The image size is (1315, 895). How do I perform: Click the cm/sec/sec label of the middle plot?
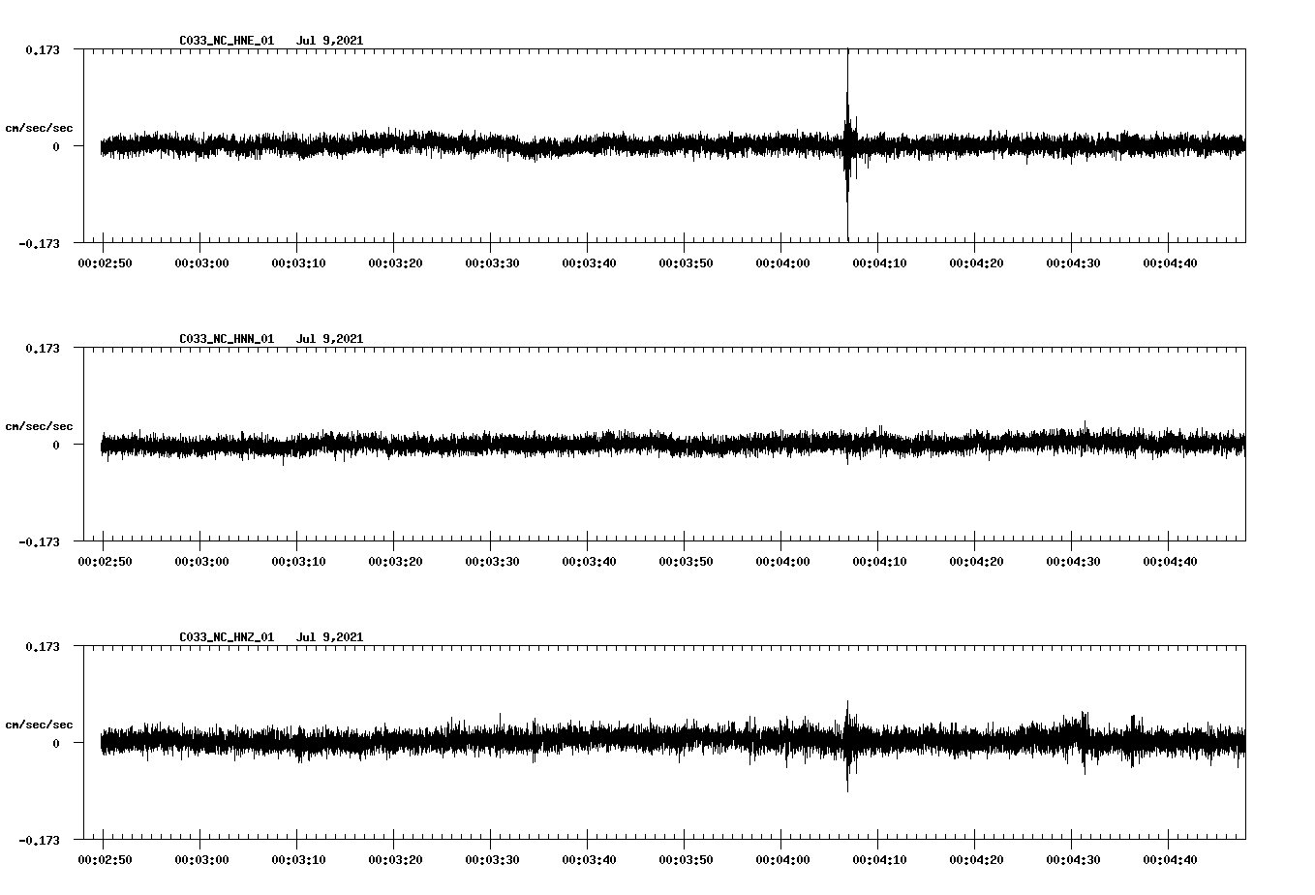click(39, 425)
